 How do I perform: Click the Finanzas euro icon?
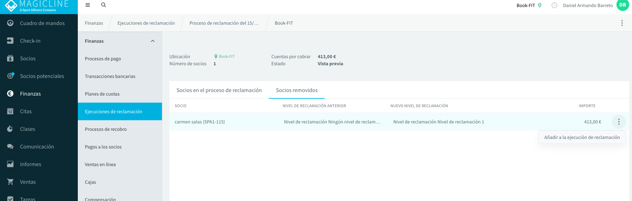coord(10,93)
